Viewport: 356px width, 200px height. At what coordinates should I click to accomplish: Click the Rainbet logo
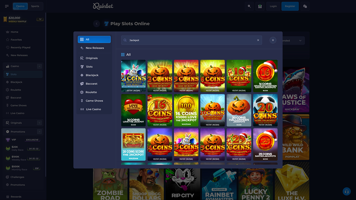pos(103,6)
